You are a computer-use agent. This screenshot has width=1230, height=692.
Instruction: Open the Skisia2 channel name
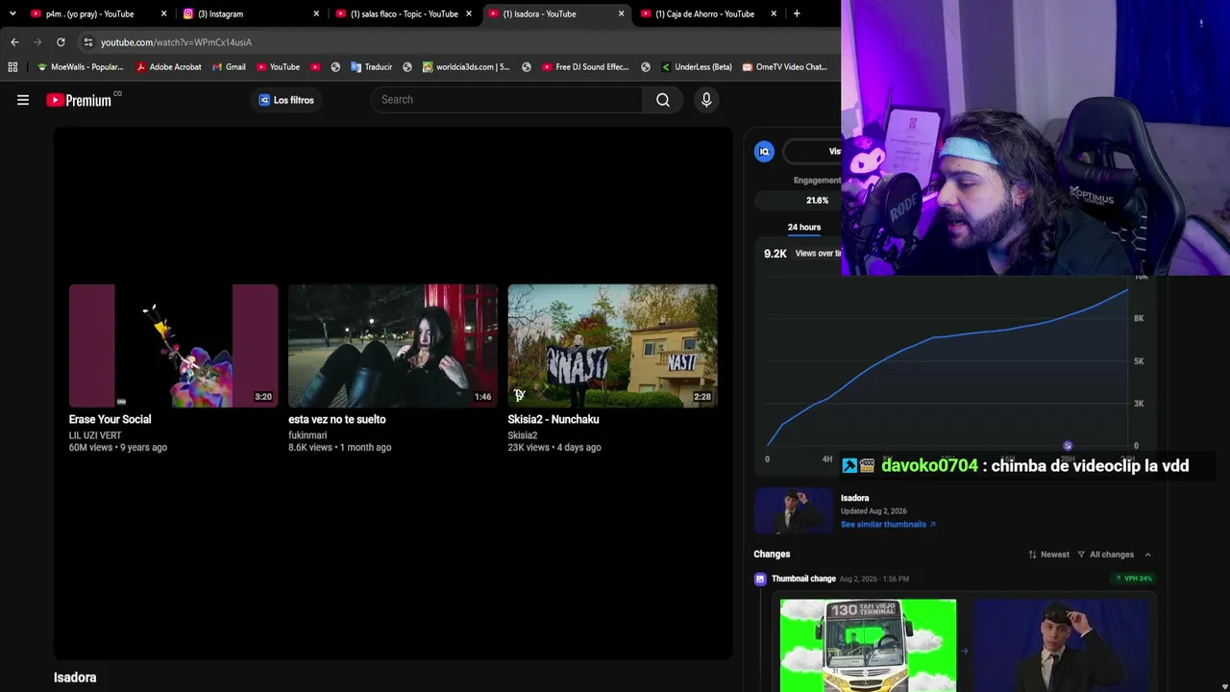[x=523, y=435]
